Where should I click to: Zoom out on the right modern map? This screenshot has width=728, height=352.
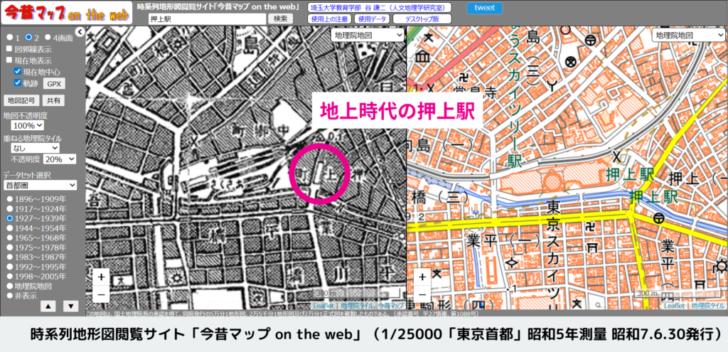[x=421, y=292]
